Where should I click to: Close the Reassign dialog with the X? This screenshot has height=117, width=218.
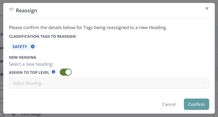[x=207, y=9]
